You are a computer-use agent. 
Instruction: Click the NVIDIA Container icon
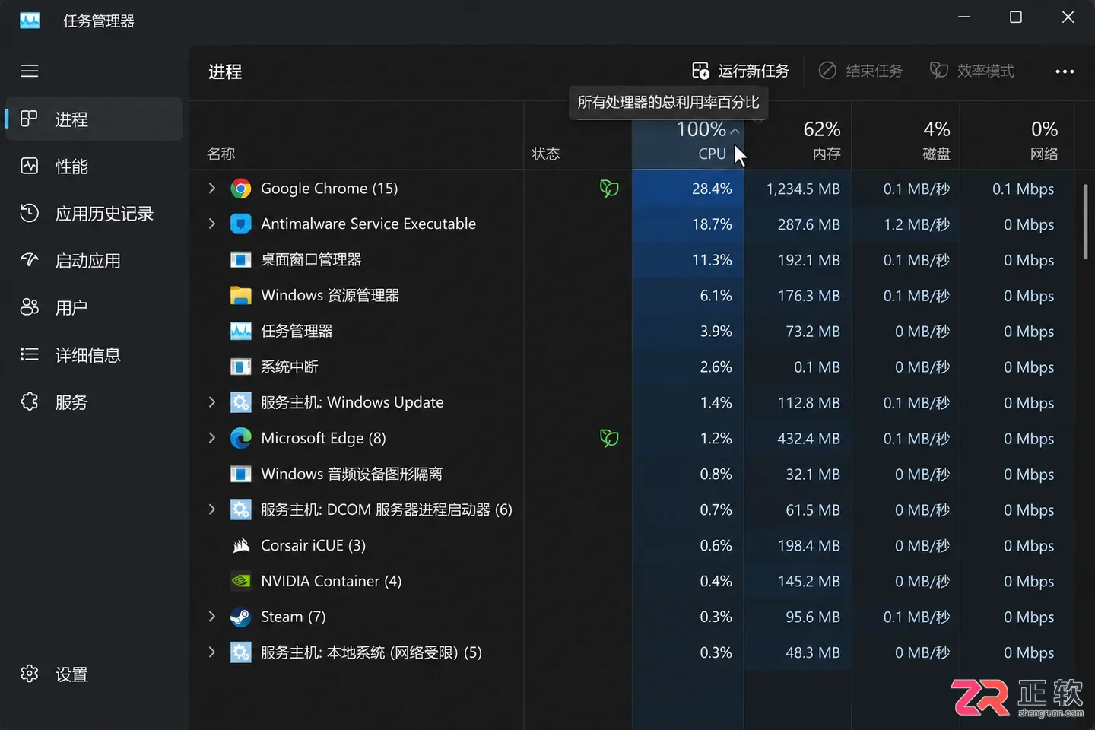click(241, 581)
